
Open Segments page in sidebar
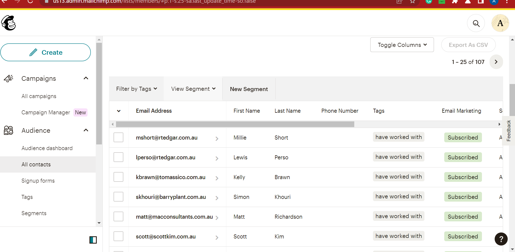(x=34, y=213)
